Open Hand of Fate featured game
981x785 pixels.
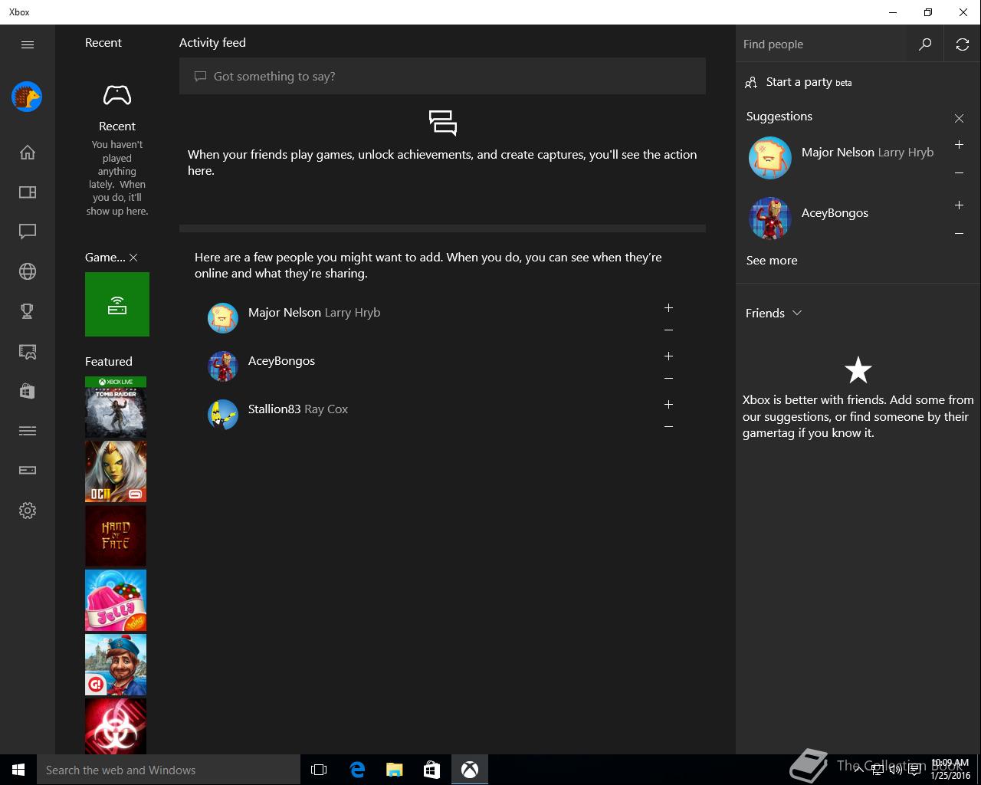pyautogui.click(x=116, y=536)
